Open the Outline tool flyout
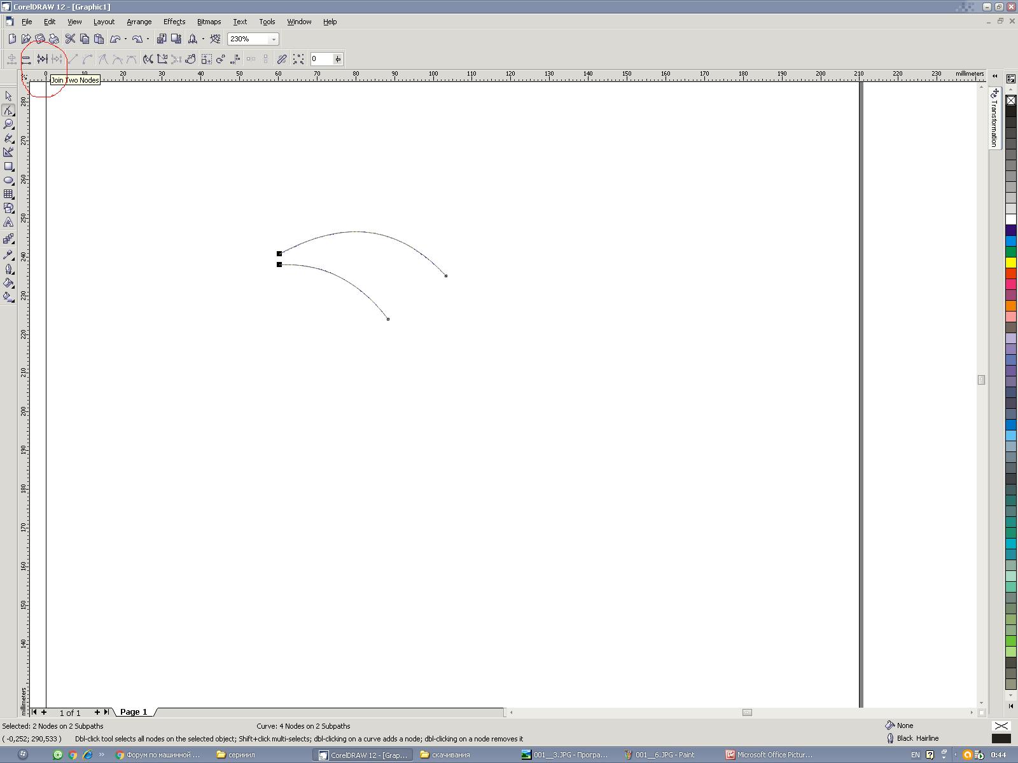Viewport: 1018px width, 763px height. click(9, 269)
